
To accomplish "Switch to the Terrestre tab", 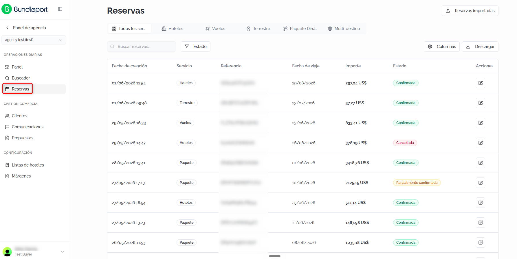I will point(258,29).
